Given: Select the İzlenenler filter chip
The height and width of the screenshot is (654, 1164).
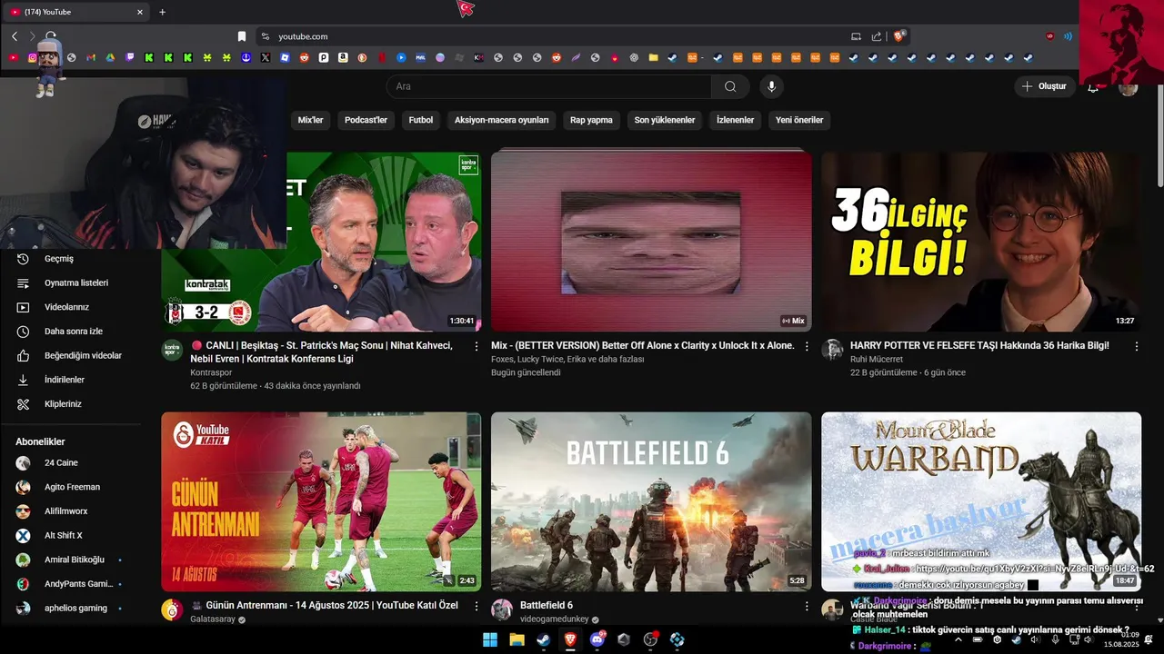Looking at the screenshot, I should [x=735, y=120].
